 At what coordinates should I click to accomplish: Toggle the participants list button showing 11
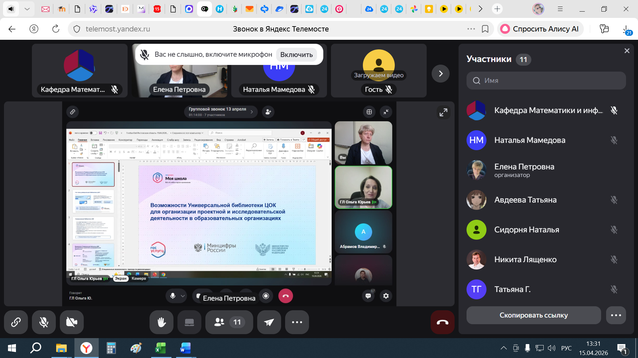click(x=229, y=322)
